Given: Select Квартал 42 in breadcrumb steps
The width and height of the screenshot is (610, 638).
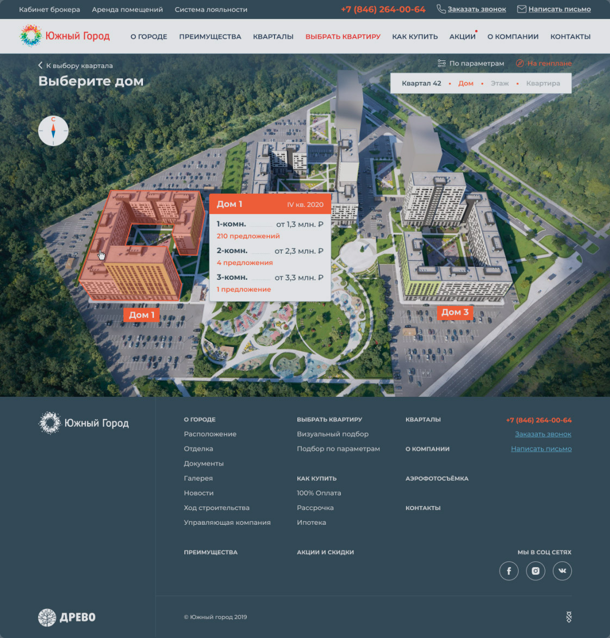Looking at the screenshot, I should pos(421,83).
